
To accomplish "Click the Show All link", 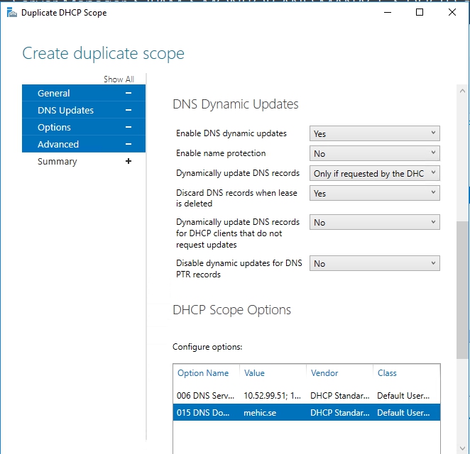I will click(119, 79).
